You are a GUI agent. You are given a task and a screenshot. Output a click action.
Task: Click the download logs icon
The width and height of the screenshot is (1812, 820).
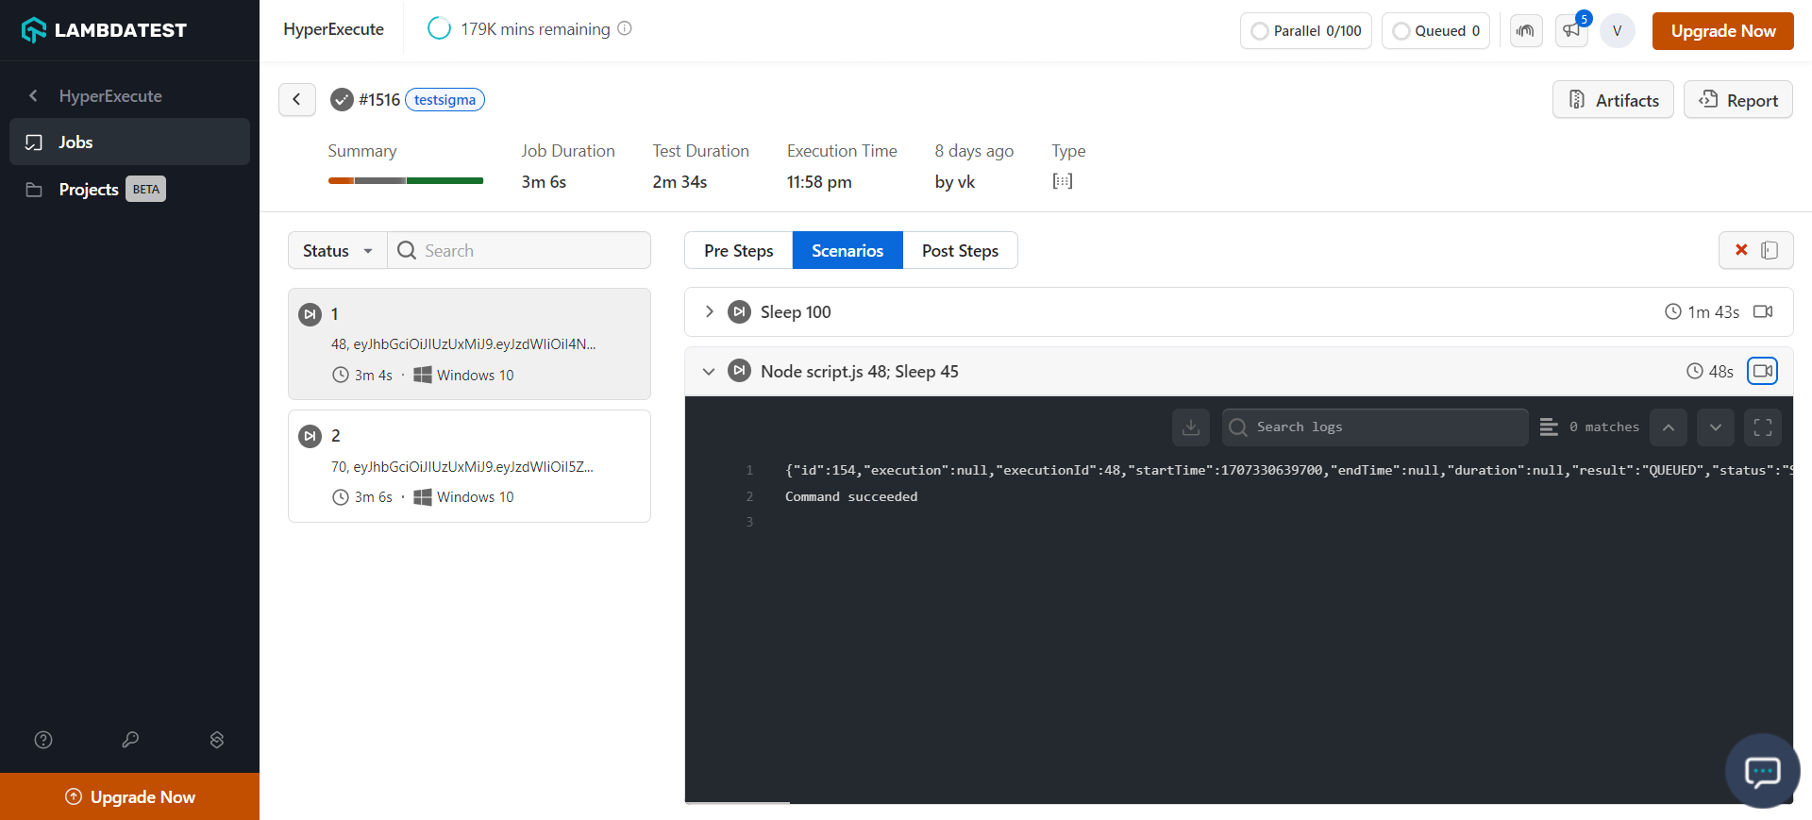click(1190, 427)
